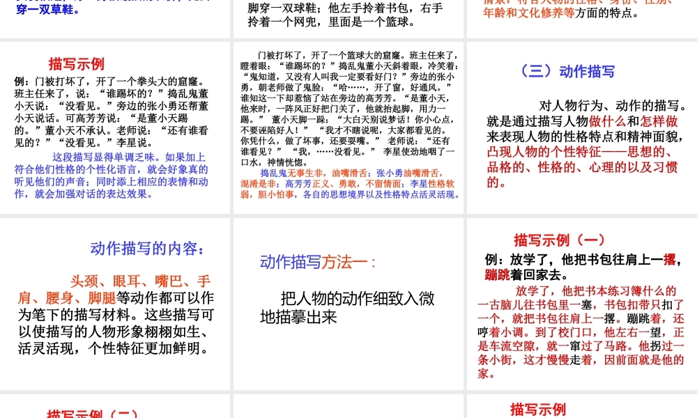The width and height of the screenshot is (697, 418).
Task: Select the slide mentioning "脚穿一双球鞋"
Action: point(348,17)
